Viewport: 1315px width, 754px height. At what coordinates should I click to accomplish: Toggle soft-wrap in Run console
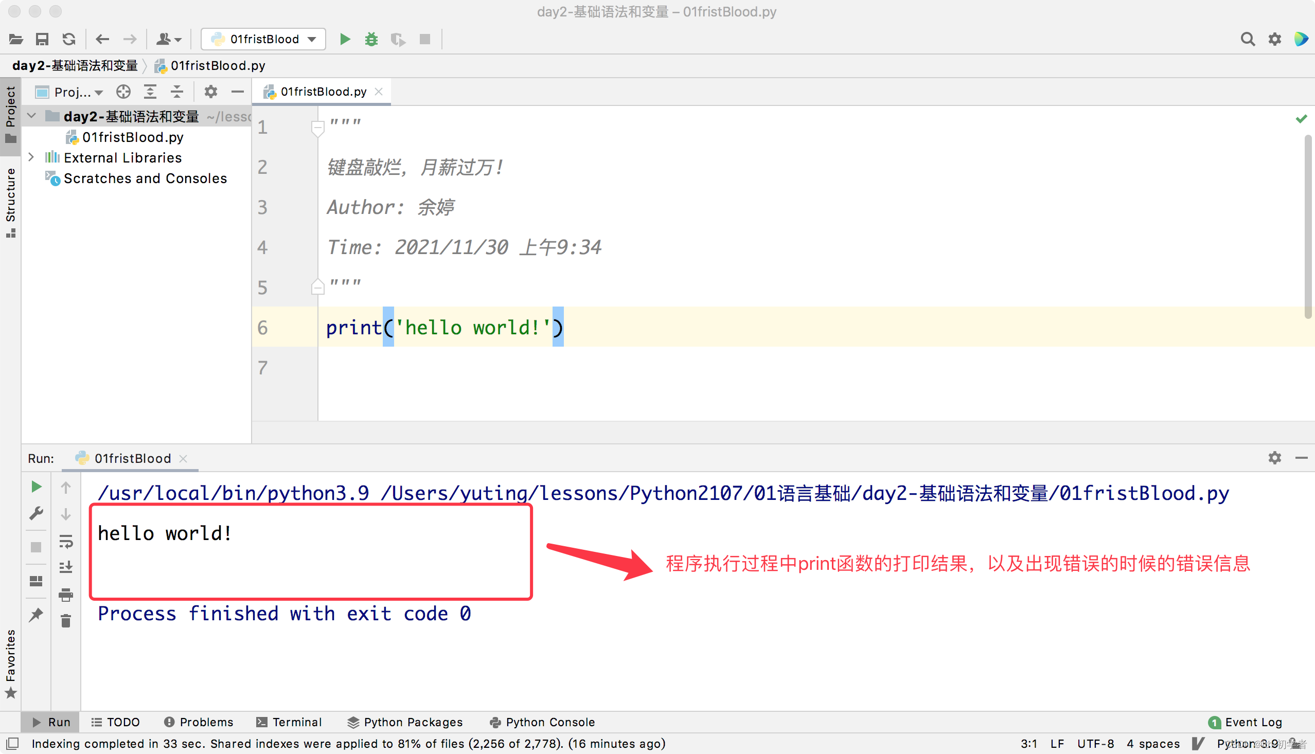pyautogui.click(x=66, y=541)
